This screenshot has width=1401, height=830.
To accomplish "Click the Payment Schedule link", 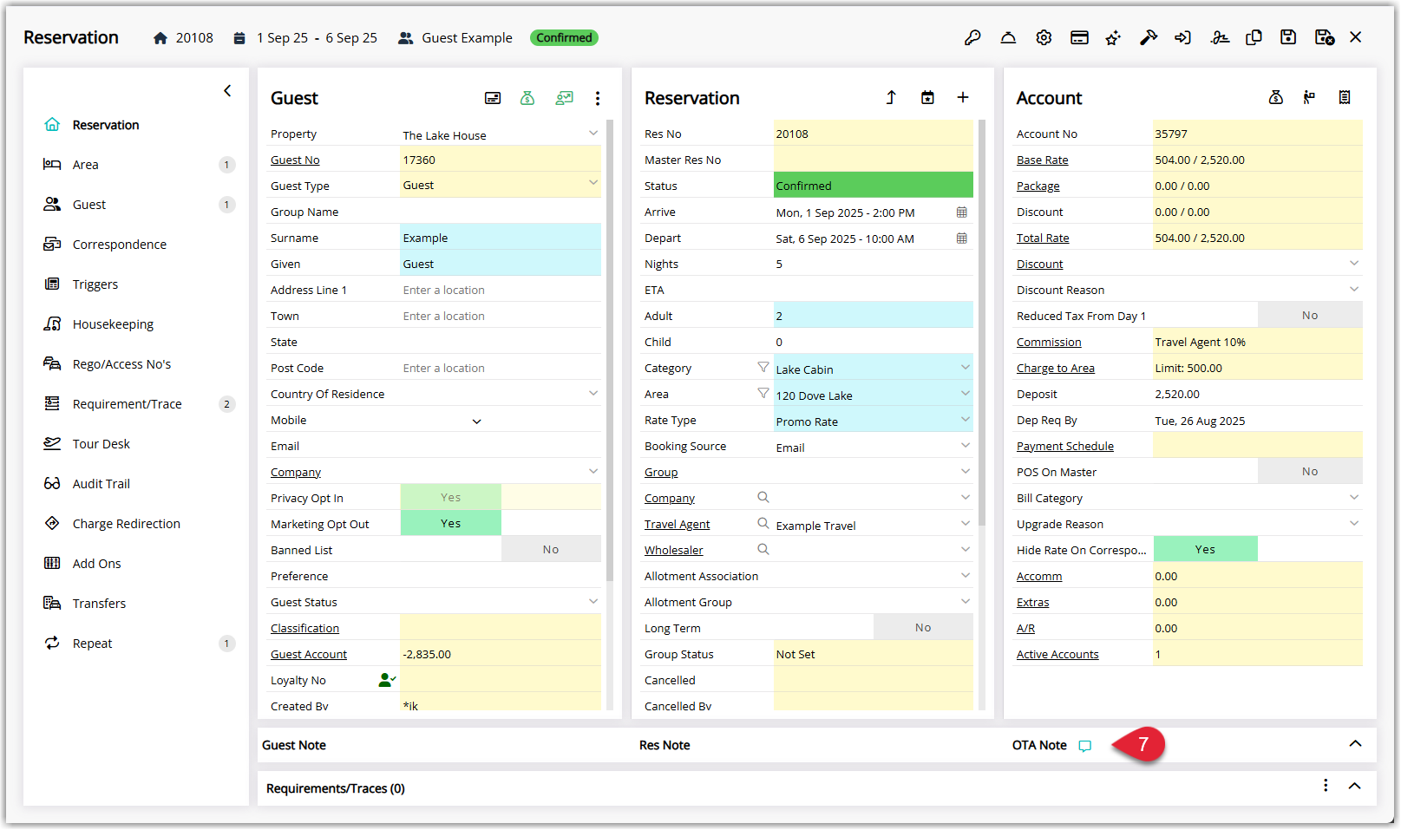I will coord(1065,446).
